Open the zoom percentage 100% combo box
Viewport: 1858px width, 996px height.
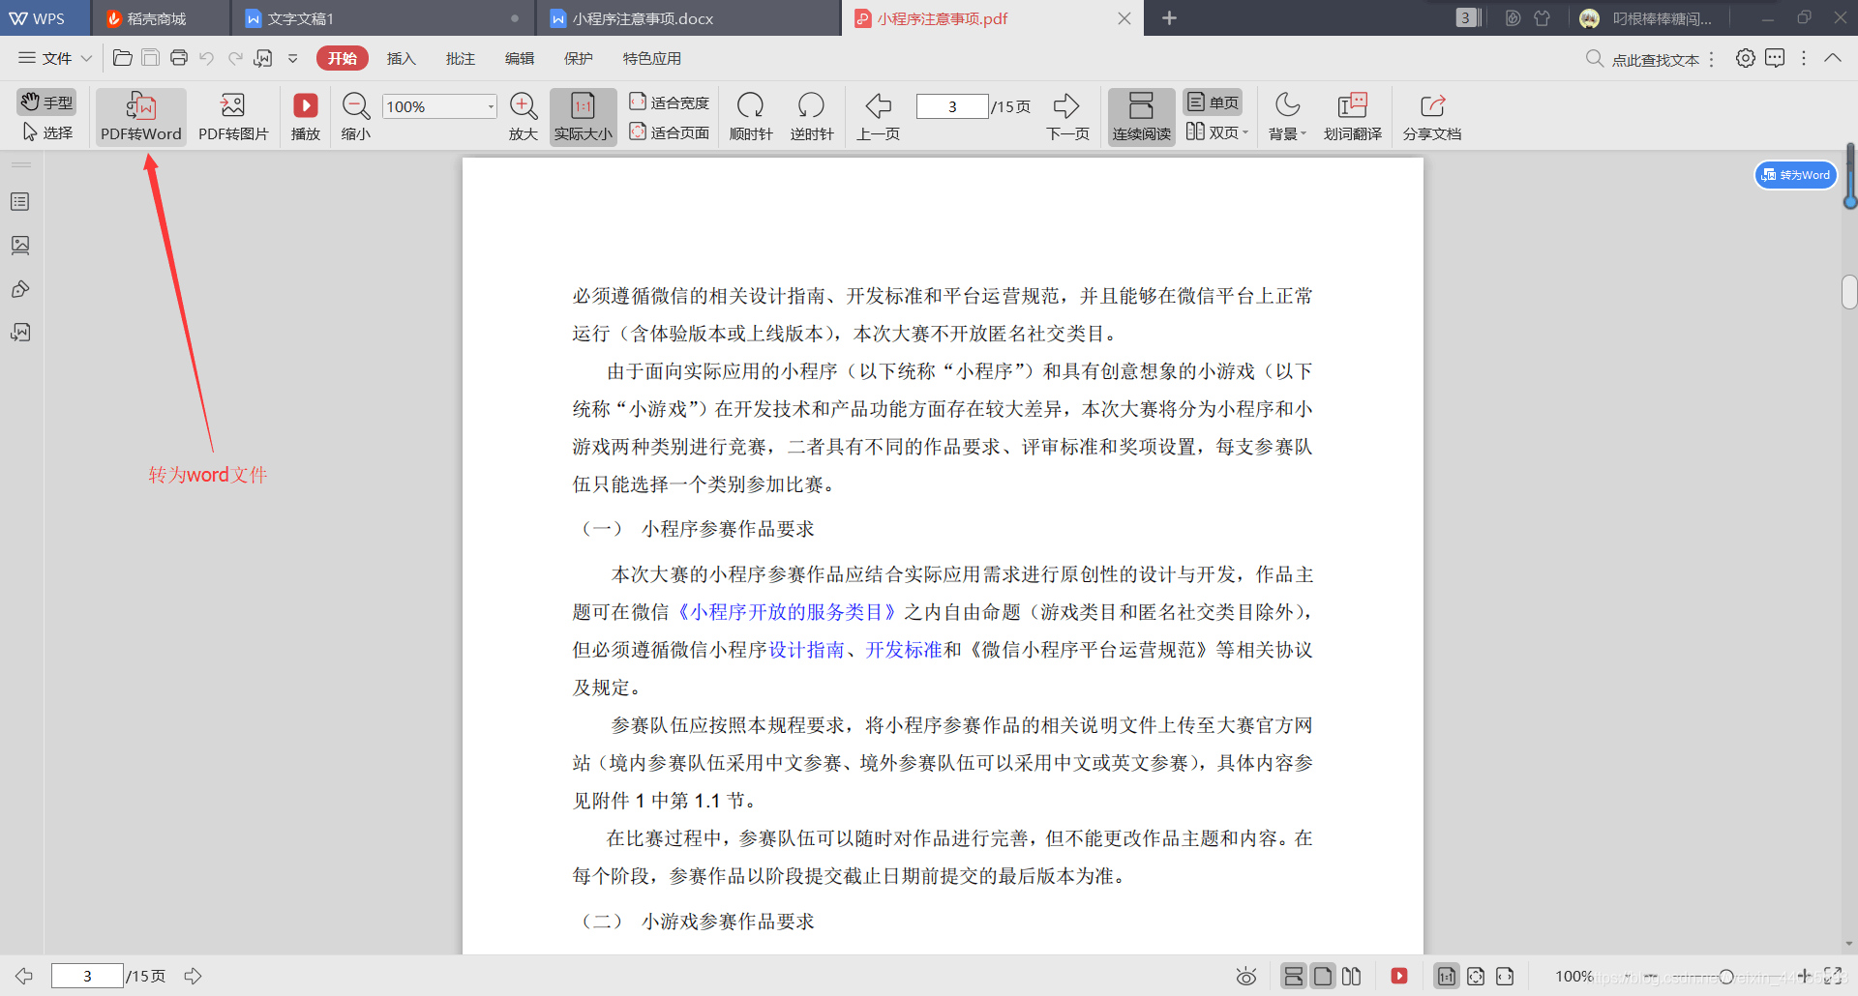tap(439, 106)
